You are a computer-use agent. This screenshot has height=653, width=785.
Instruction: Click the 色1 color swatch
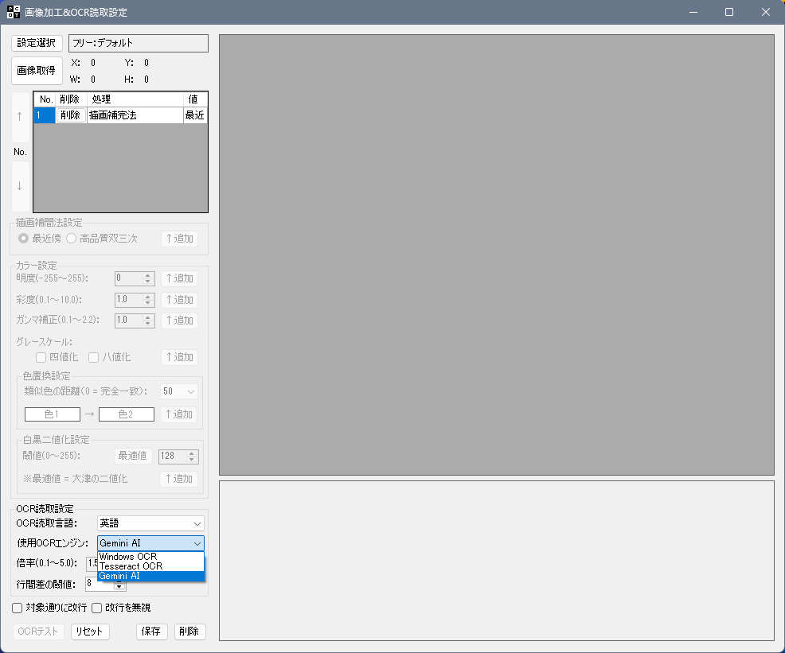[53, 414]
